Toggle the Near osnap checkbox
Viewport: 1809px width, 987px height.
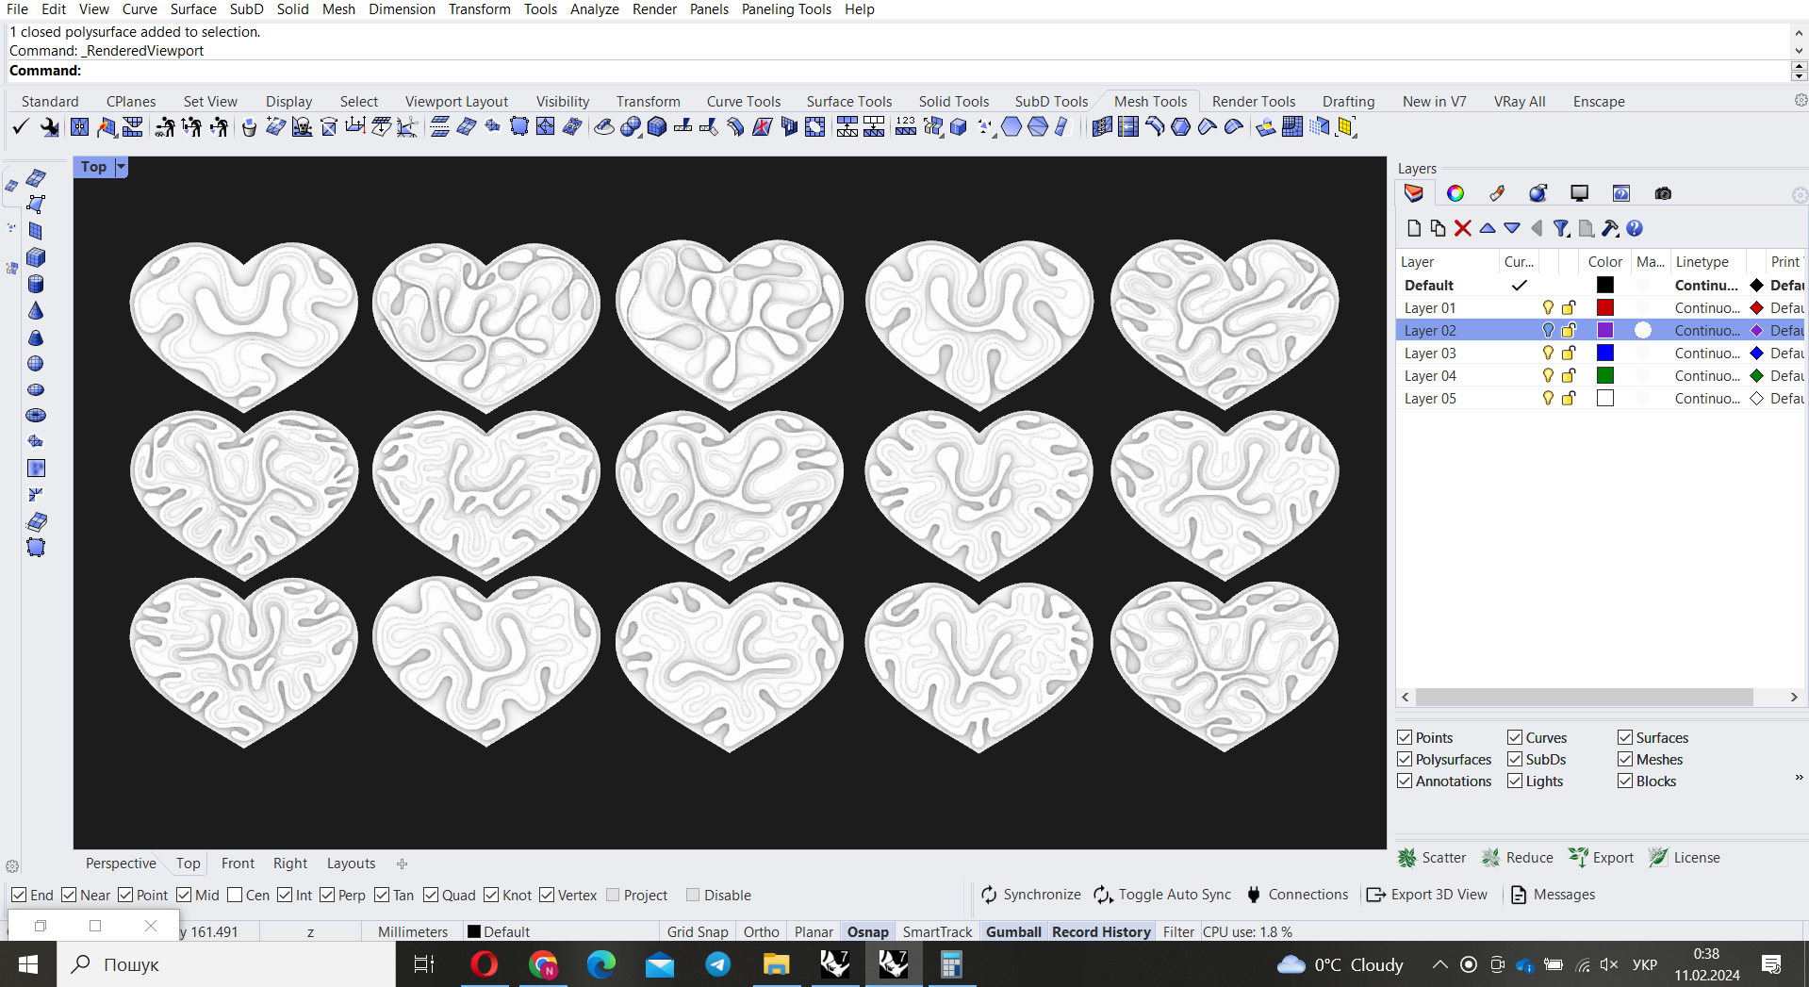69,895
